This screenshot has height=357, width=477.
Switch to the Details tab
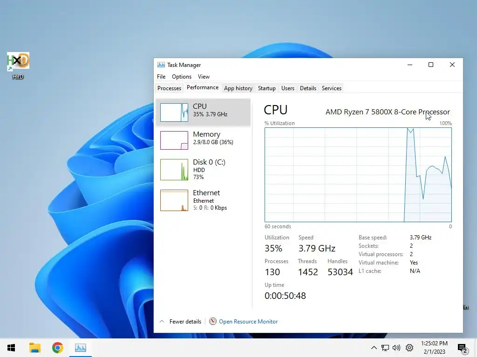(308, 88)
